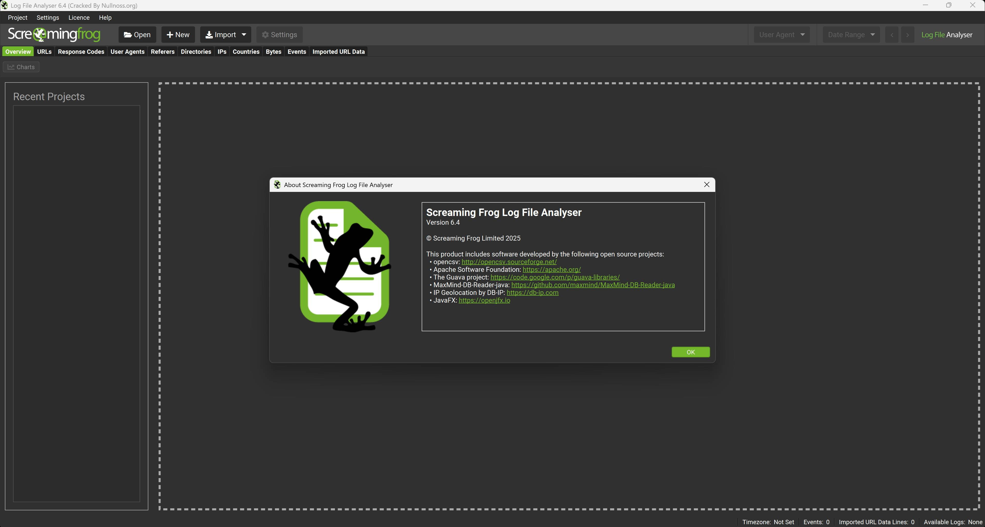The height and width of the screenshot is (527, 985).
Task: Open the Licence menu
Action: pyautogui.click(x=79, y=18)
